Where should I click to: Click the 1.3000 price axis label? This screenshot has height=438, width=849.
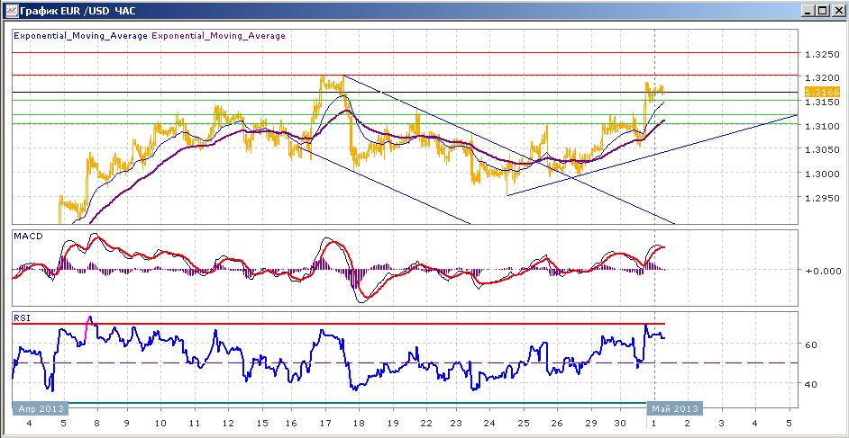(x=823, y=174)
